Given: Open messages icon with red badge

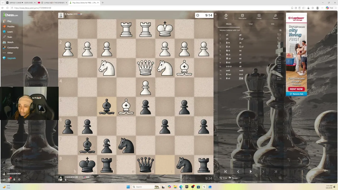Looking at the screenshot, I should (10, 179).
